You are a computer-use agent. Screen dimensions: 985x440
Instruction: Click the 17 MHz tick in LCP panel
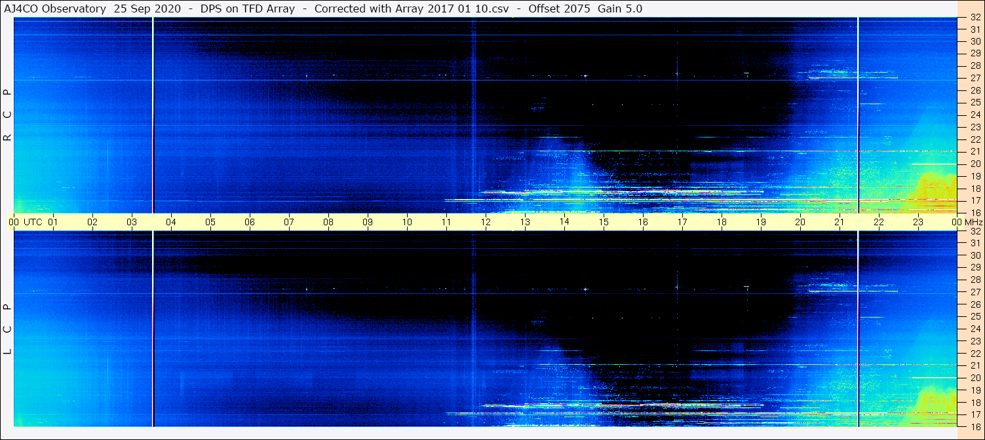pyautogui.click(x=975, y=414)
